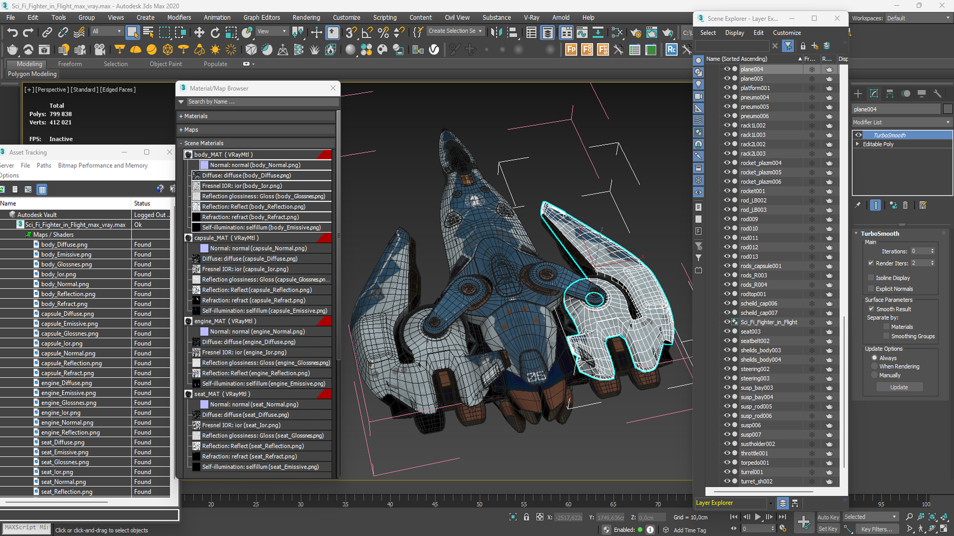Click the Scene Explorer lock icon

point(803,46)
